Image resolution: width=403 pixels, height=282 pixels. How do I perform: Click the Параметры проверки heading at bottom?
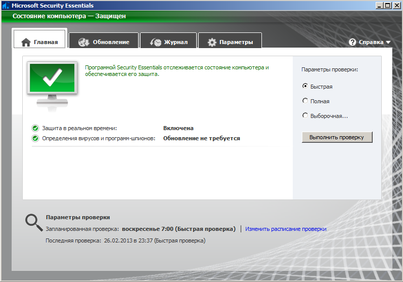78,217
